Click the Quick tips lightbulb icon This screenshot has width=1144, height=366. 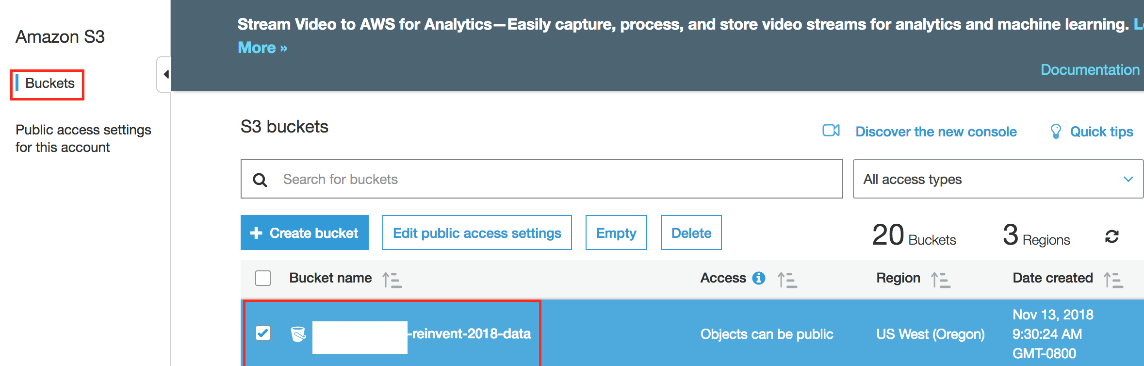tap(1055, 132)
